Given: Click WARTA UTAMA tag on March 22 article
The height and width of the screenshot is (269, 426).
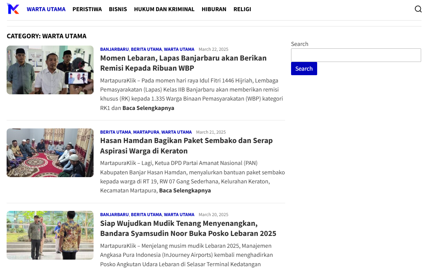Looking at the screenshot, I should pyautogui.click(x=179, y=49).
